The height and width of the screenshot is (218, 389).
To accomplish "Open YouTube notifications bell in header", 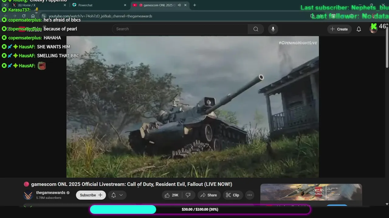I will [x=359, y=29].
